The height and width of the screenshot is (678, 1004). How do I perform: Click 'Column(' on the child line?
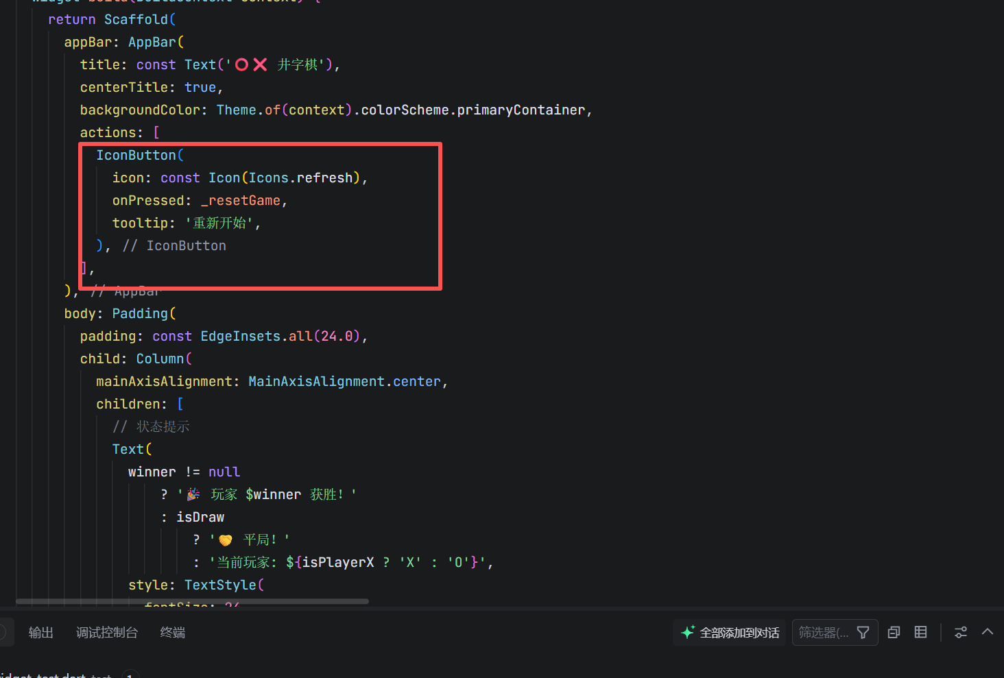[164, 359]
